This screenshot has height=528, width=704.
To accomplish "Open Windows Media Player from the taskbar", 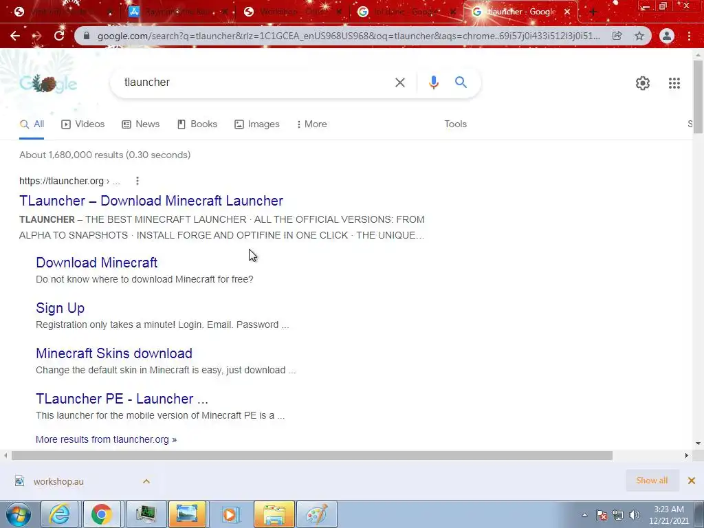I will (231, 514).
